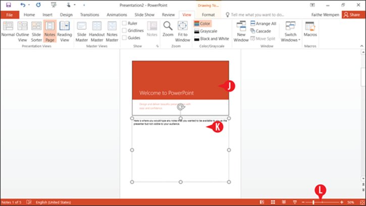Open the Design tab

[x=66, y=15]
